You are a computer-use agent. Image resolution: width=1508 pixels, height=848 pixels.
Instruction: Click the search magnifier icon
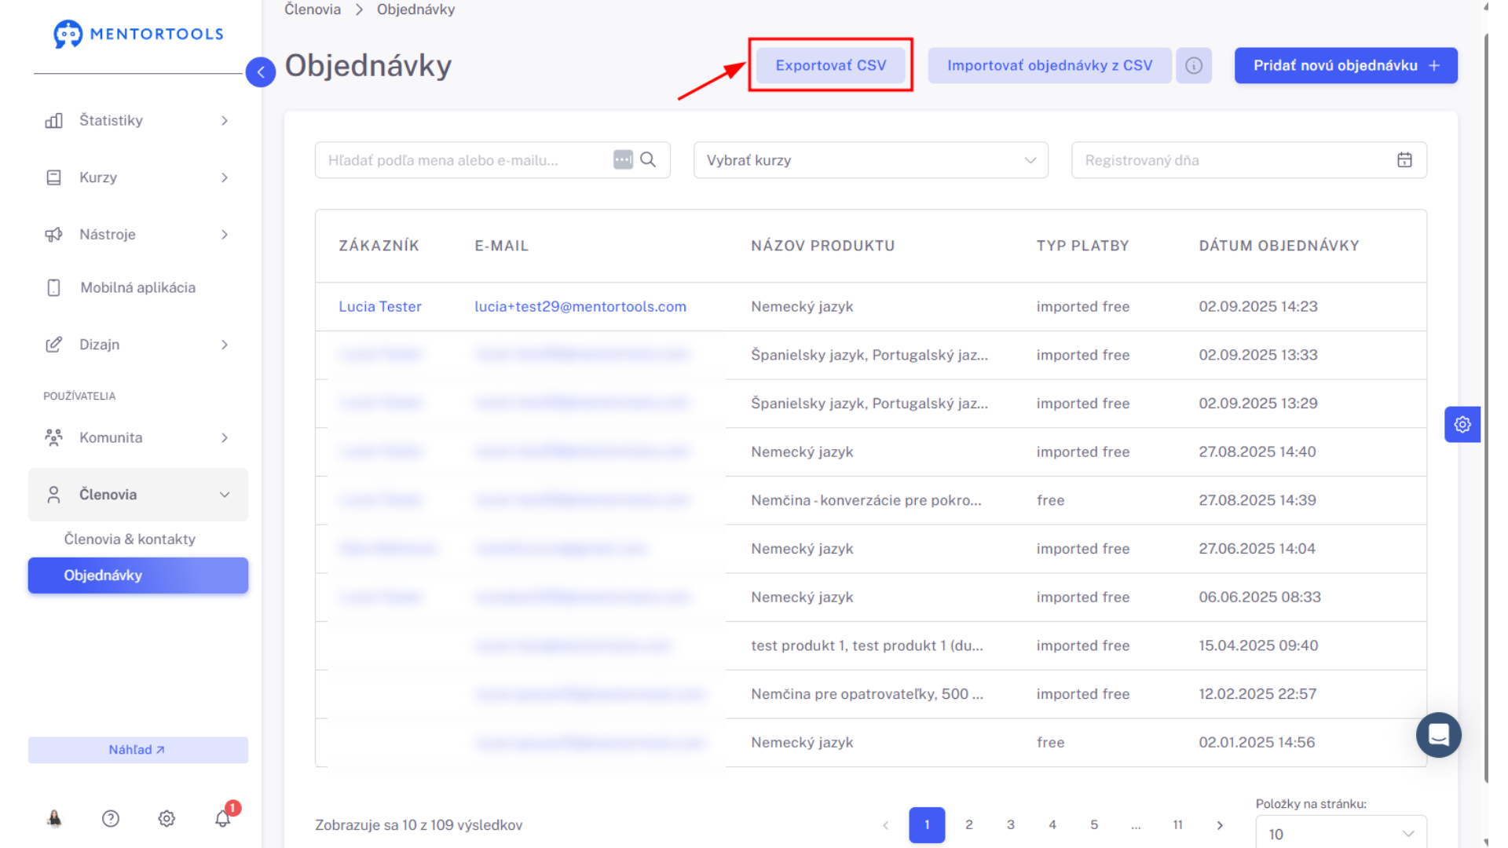tap(648, 160)
